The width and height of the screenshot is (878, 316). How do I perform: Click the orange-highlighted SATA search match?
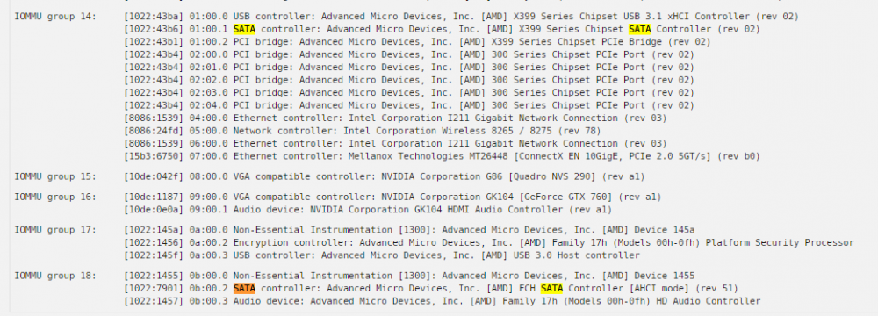point(244,289)
